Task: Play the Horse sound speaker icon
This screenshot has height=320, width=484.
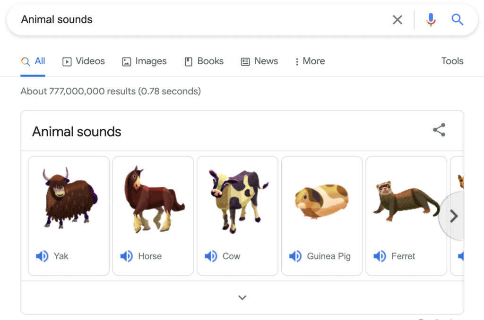Action: pos(127,256)
